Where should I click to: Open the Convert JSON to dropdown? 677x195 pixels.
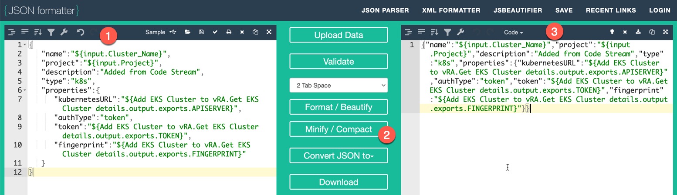click(x=338, y=155)
